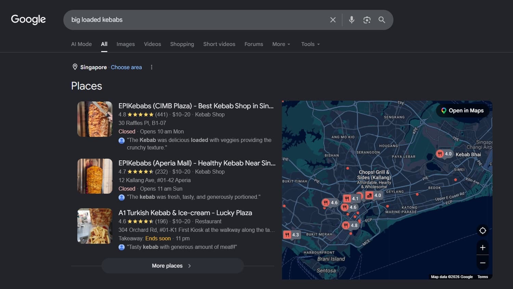Select the 4.1 rated map pin

pos(351,198)
